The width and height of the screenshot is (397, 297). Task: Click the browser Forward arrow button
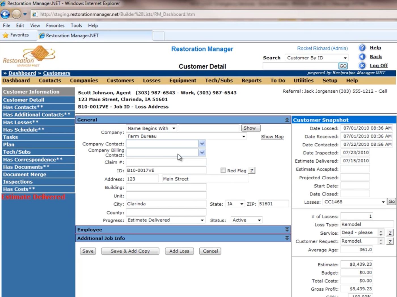pos(16,14)
